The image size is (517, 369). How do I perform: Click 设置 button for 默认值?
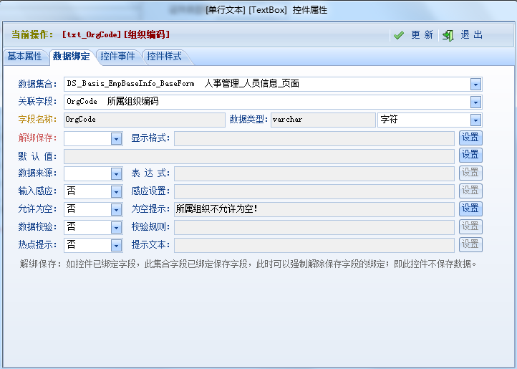pyautogui.click(x=470, y=155)
